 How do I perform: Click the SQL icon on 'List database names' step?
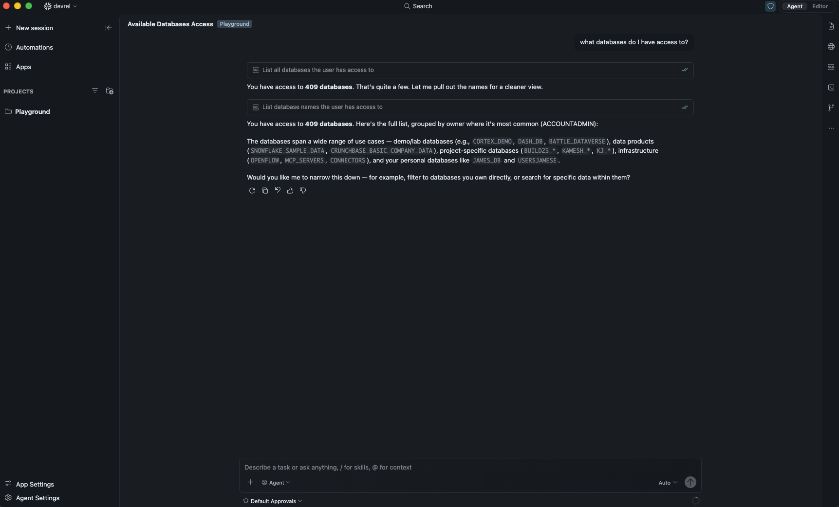coord(256,107)
